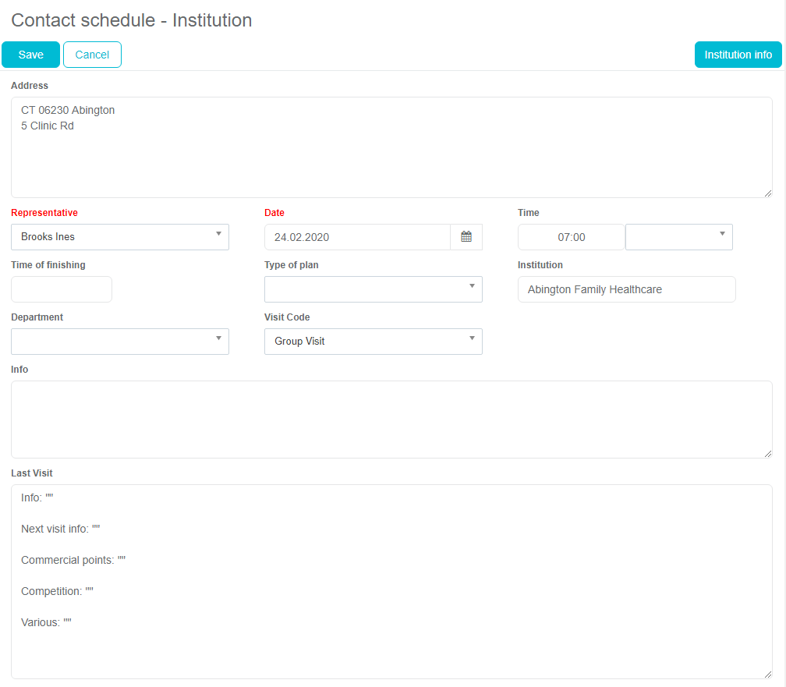Viewport: 786px width, 687px height.
Task: Open the date picker calendar icon
Action: [x=466, y=237]
